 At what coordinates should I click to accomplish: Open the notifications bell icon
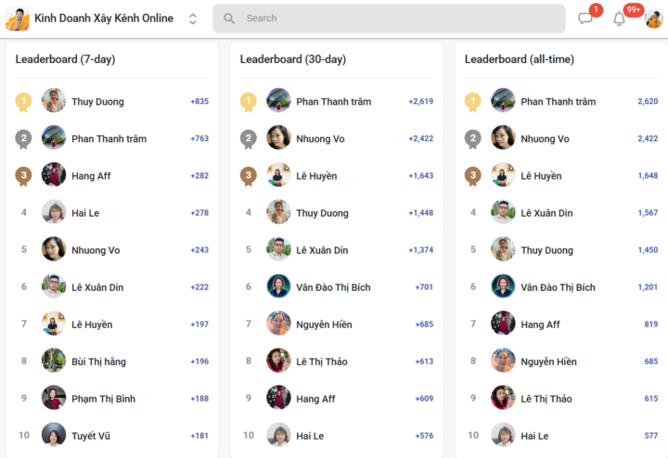point(619,19)
